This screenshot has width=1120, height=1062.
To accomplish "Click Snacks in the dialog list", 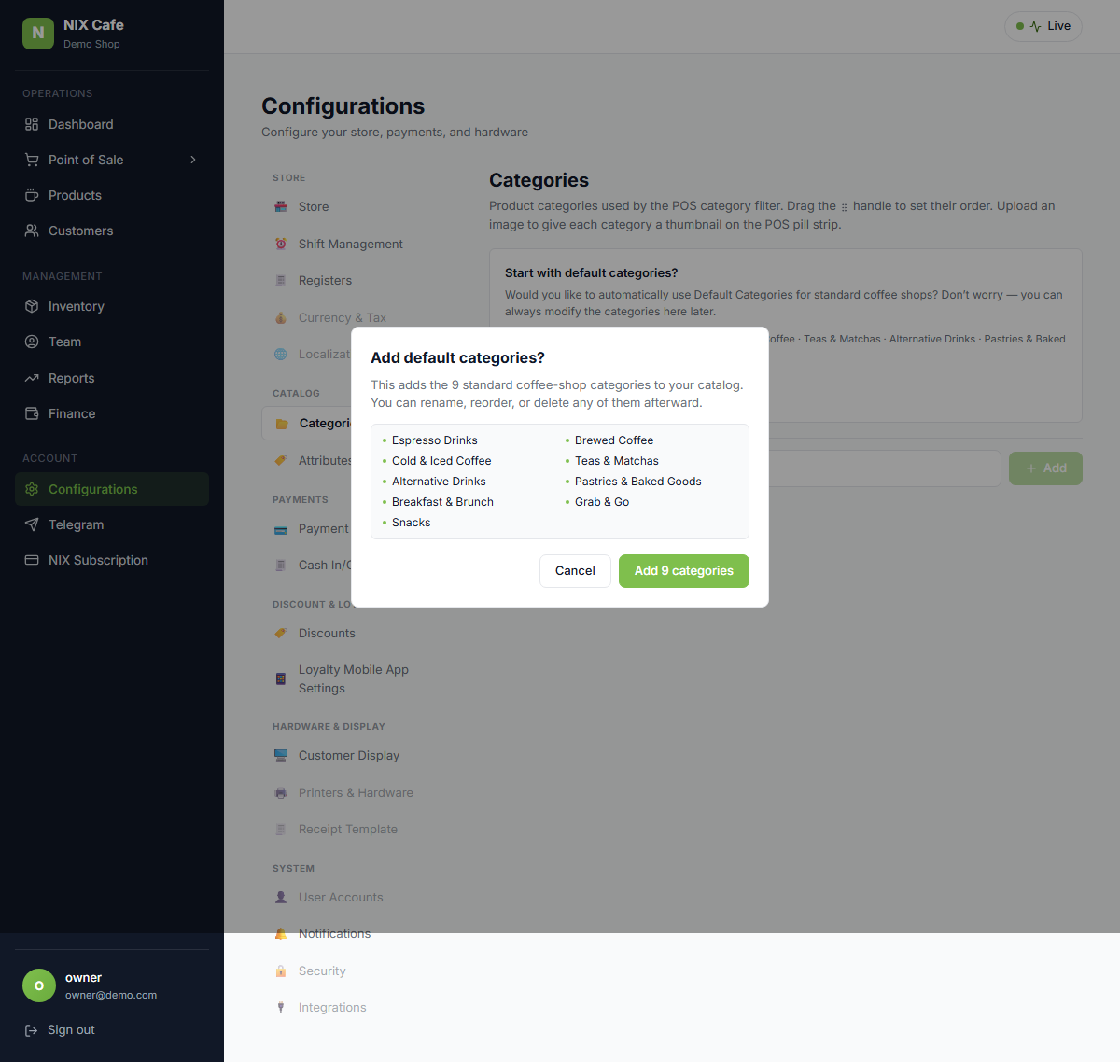I will (412, 523).
